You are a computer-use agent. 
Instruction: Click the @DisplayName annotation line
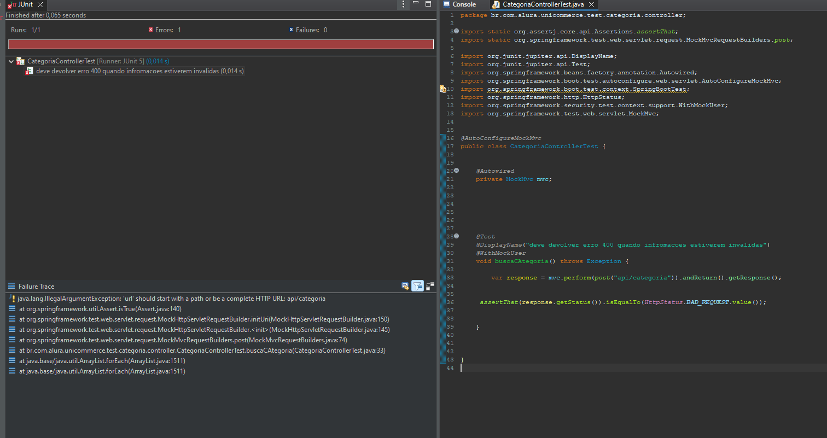(x=623, y=244)
